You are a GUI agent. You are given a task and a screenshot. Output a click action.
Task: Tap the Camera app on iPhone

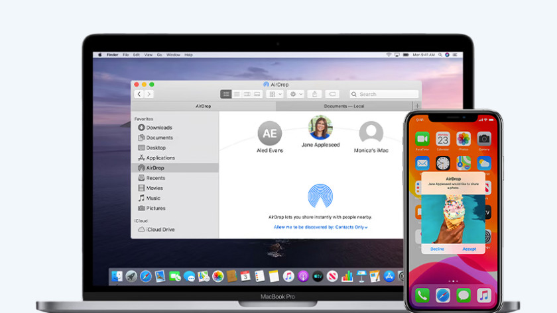click(x=484, y=139)
